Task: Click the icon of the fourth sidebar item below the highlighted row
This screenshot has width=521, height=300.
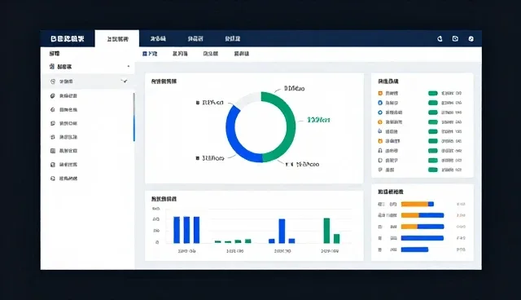Action: pos(52,137)
